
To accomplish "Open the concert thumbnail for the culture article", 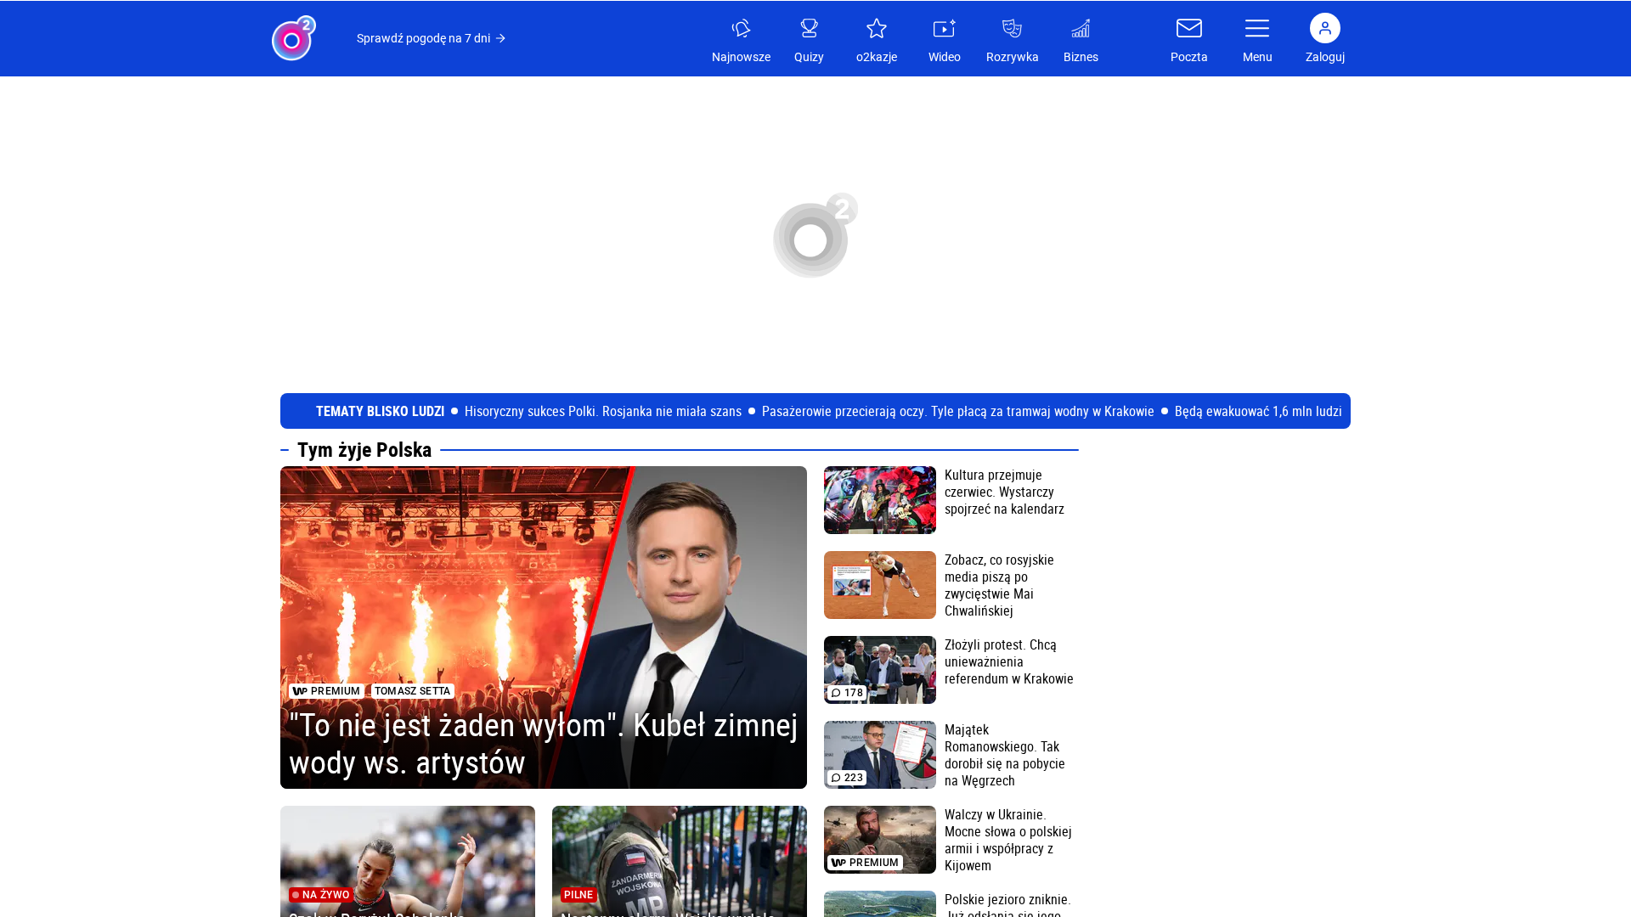I will 880,500.
